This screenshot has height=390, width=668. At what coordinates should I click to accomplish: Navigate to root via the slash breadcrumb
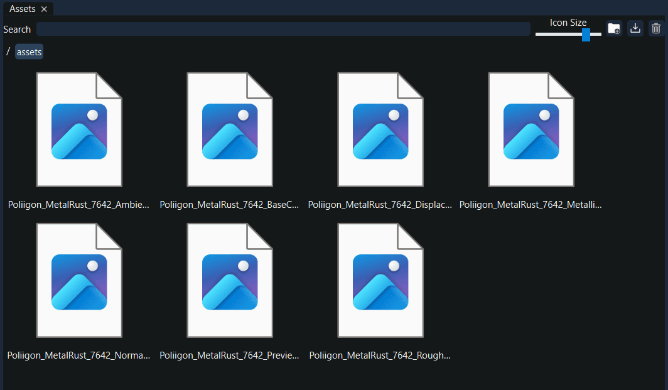pos(7,51)
